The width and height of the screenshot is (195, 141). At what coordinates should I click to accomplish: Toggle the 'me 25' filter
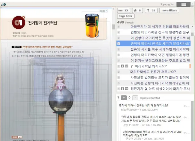[124, 11]
